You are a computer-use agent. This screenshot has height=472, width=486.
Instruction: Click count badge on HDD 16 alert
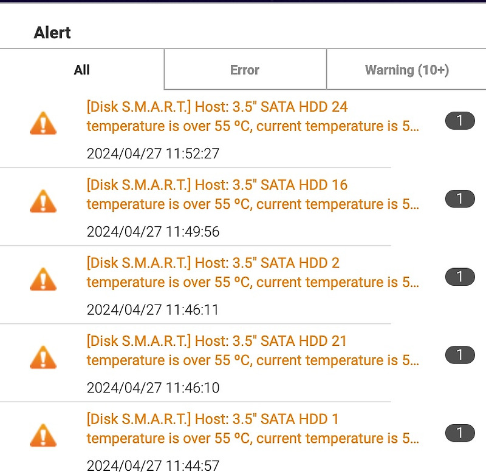[460, 199]
